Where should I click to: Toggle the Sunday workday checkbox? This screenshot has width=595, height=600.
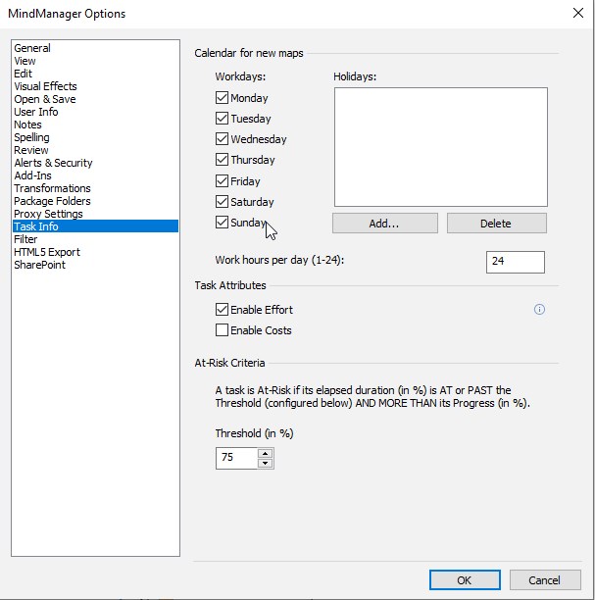tap(223, 223)
